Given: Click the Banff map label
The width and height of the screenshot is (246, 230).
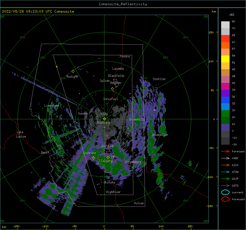Looking at the screenshot, I should [45, 153].
